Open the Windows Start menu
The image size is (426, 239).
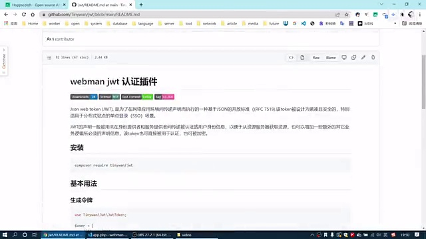click(5, 235)
